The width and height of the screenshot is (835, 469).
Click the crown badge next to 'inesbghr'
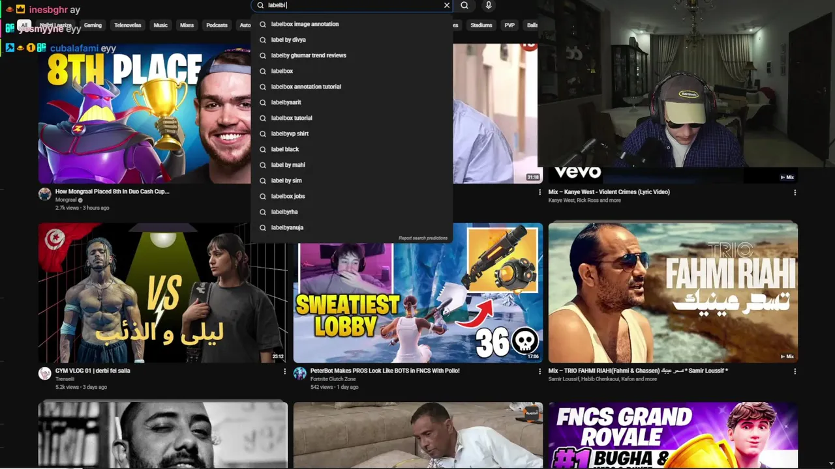pyautogui.click(x=20, y=10)
